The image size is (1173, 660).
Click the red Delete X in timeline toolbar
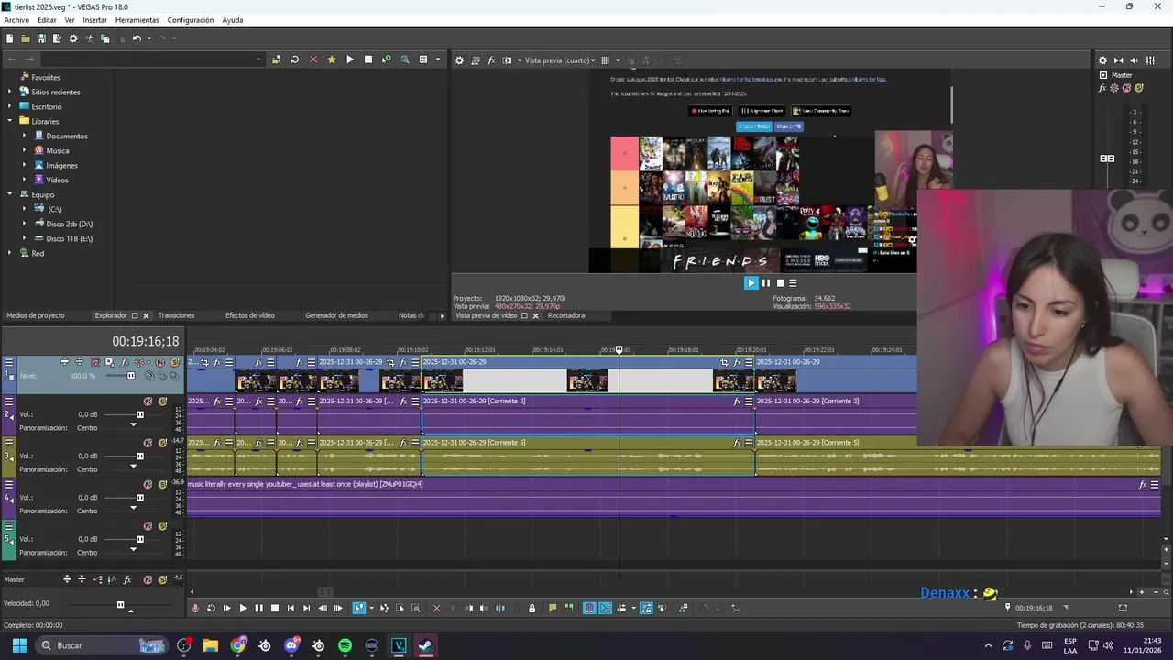tap(436, 608)
